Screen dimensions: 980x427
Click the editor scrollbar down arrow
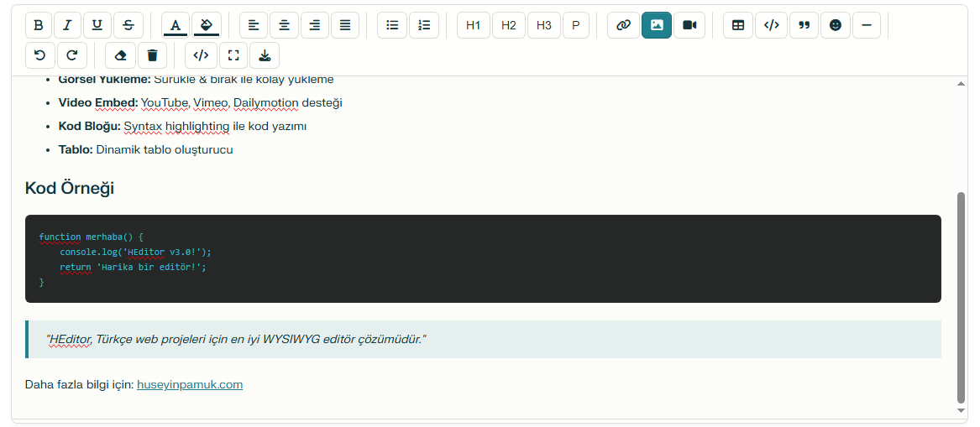pos(962,411)
